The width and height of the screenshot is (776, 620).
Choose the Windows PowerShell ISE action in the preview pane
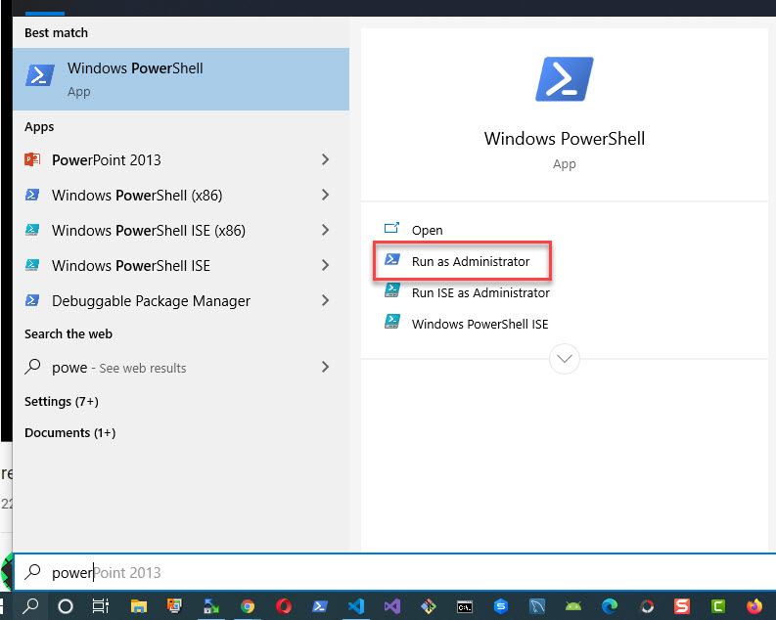[x=480, y=324]
